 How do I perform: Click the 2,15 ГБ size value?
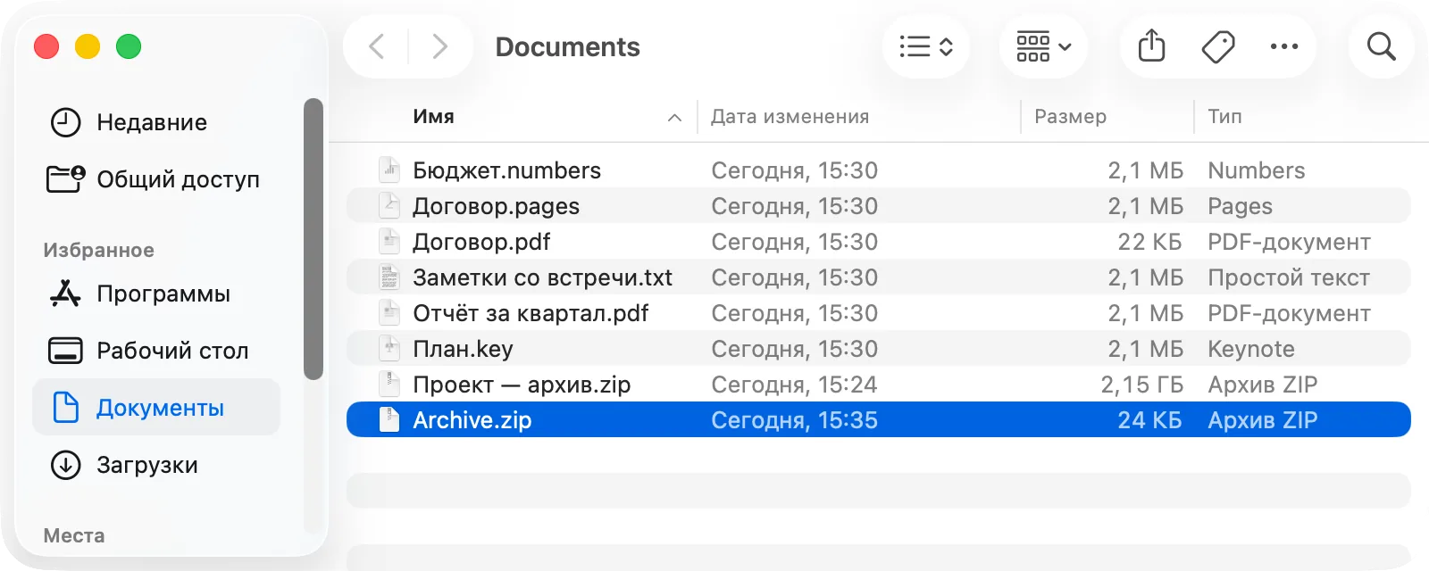1141,385
